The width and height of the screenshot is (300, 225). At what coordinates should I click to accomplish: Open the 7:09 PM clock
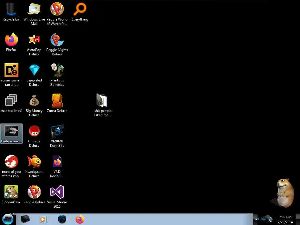[x=285, y=219]
